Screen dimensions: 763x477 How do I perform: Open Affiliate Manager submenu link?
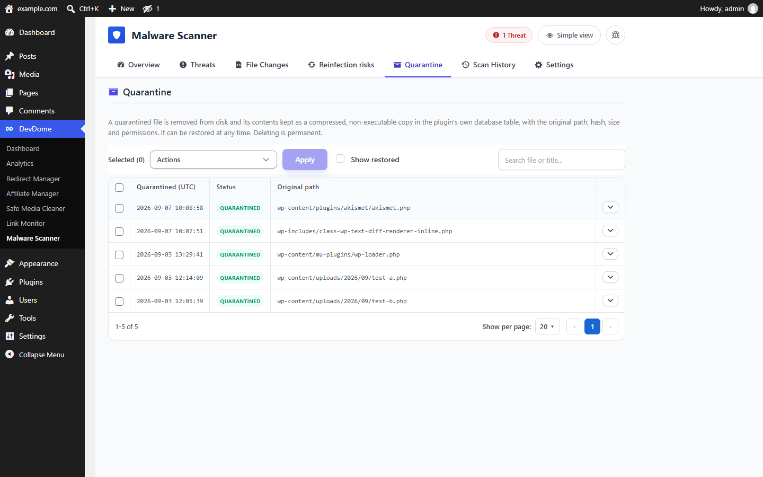coord(32,193)
